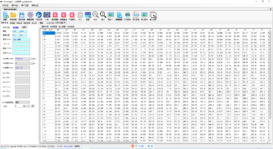This screenshot has height=149, width=273.
Task: Select the highlighted 20° row header
Action: tap(49, 33)
